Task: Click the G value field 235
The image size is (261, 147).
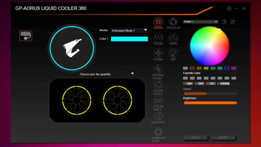Action: (x=201, y=83)
